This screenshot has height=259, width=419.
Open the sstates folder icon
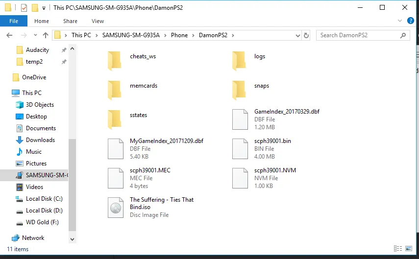[114, 119]
